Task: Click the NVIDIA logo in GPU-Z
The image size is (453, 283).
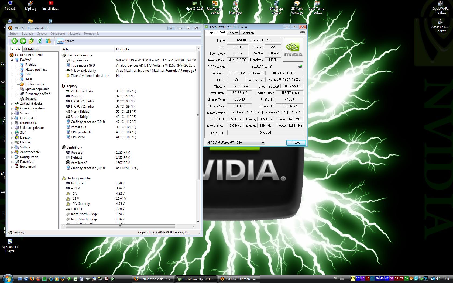Action: [x=293, y=50]
